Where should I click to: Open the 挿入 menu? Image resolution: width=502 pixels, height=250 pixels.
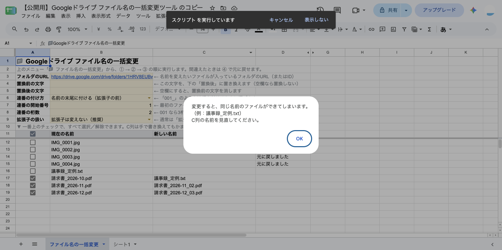pos(81,16)
